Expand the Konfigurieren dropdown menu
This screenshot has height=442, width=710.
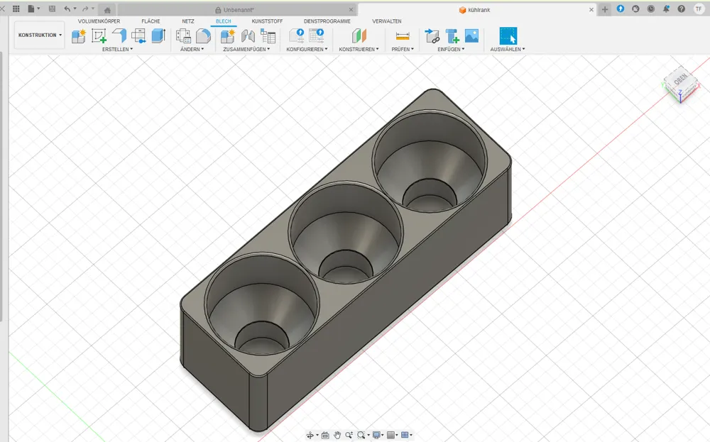[307, 50]
